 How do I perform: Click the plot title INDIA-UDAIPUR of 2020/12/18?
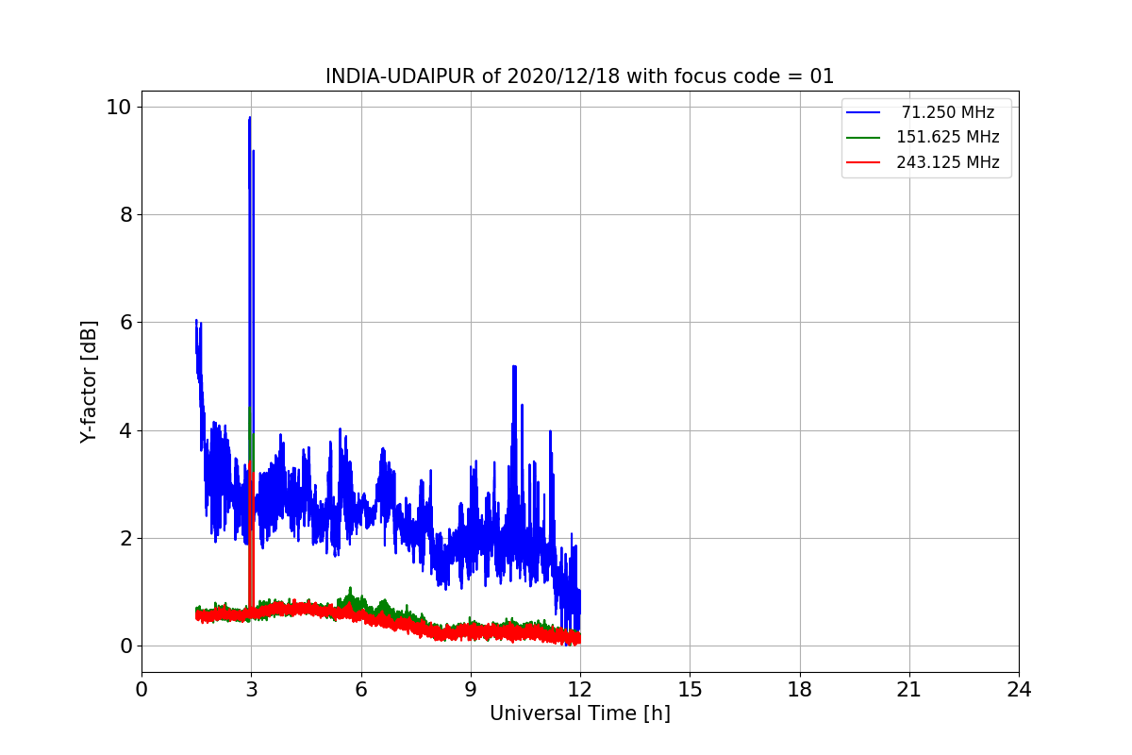pyautogui.click(x=580, y=76)
